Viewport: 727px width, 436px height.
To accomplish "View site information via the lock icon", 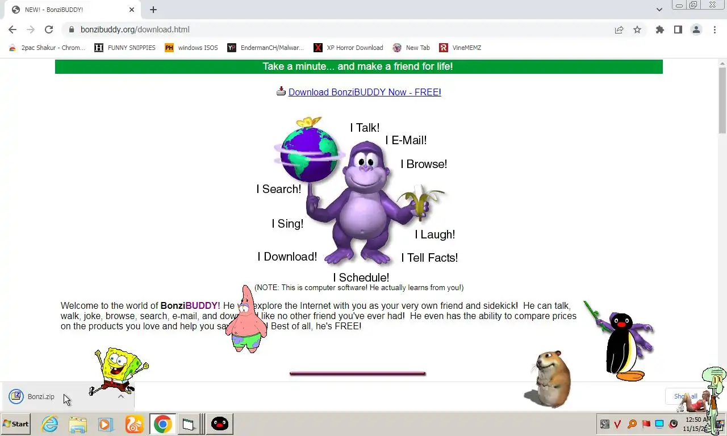I will 71,30.
